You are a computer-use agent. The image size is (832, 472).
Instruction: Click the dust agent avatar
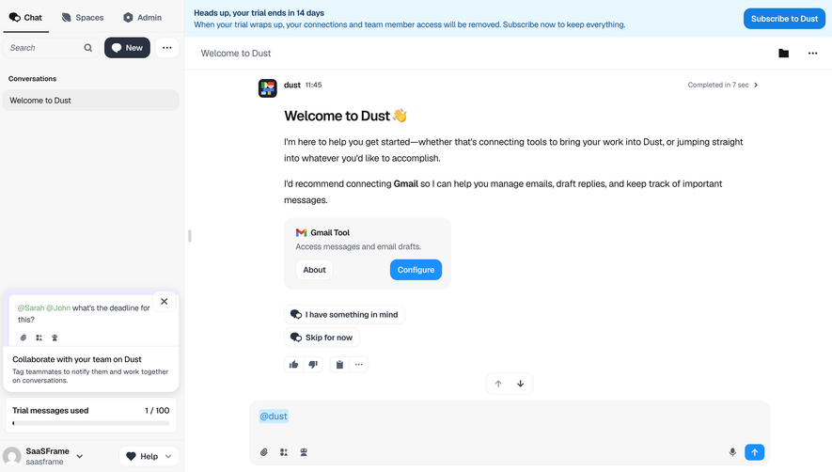pos(267,88)
